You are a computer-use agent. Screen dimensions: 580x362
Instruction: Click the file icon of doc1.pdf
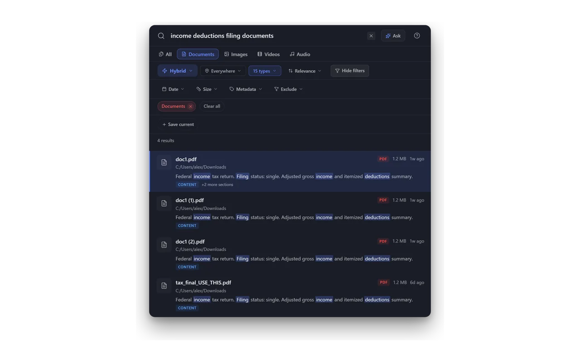tap(164, 162)
